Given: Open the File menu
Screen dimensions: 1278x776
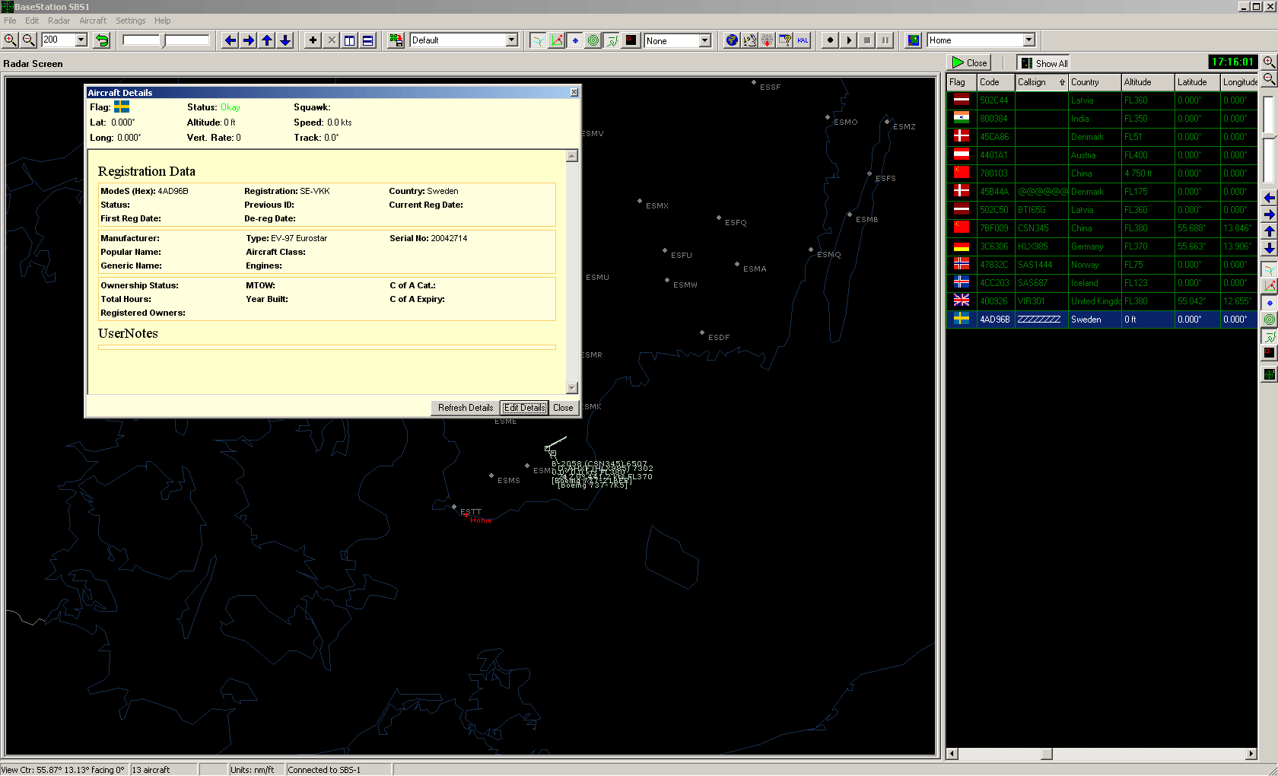Looking at the screenshot, I should point(10,21).
